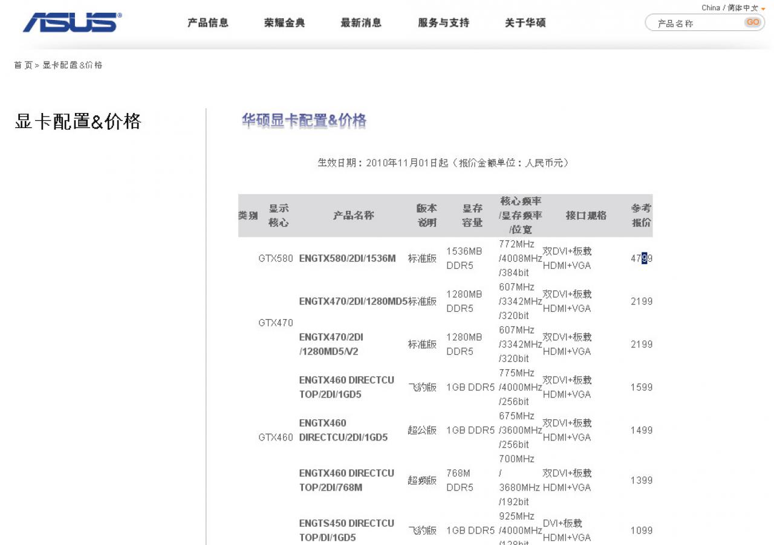Open the 服务与支持 menu
This screenshot has width=774, height=545.
[x=443, y=23]
